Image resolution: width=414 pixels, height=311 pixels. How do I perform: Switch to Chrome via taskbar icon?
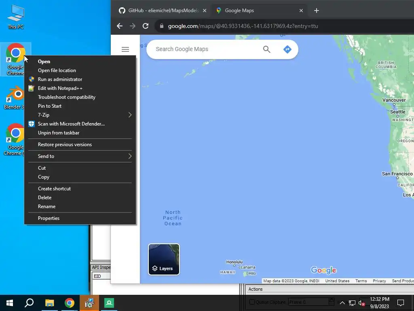pos(70,303)
